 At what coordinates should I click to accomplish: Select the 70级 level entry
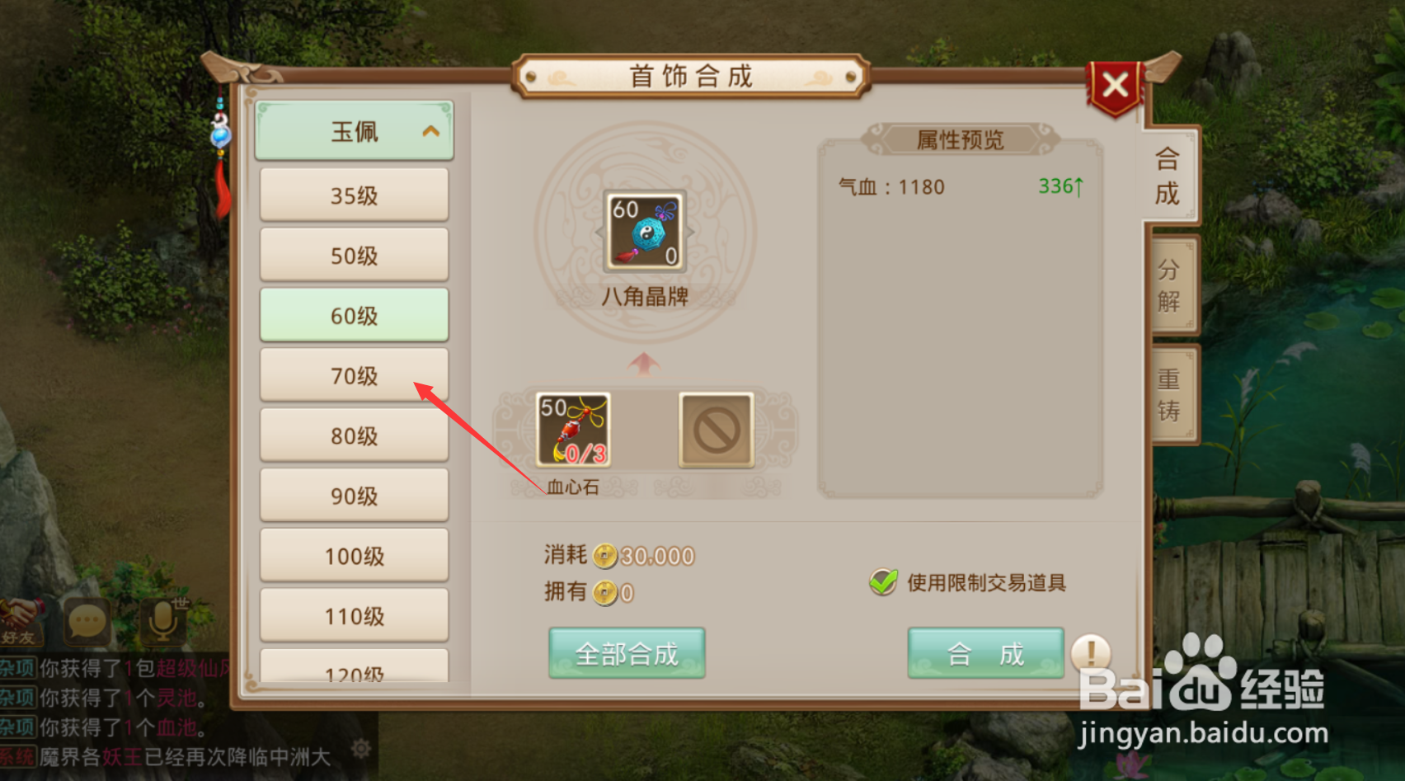point(355,375)
